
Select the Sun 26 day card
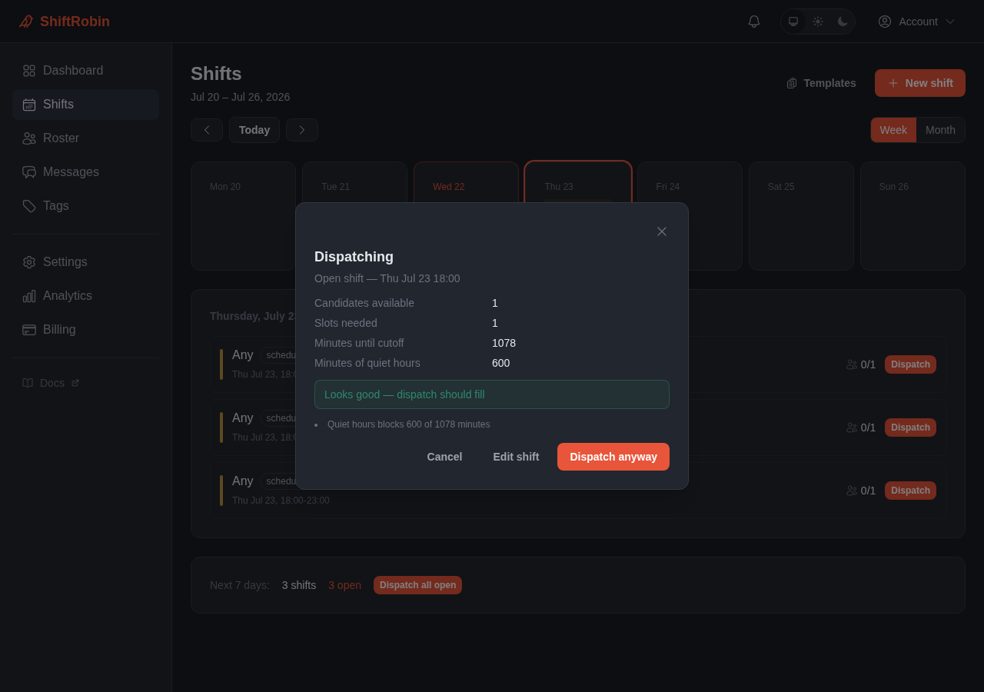[x=913, y=216]
